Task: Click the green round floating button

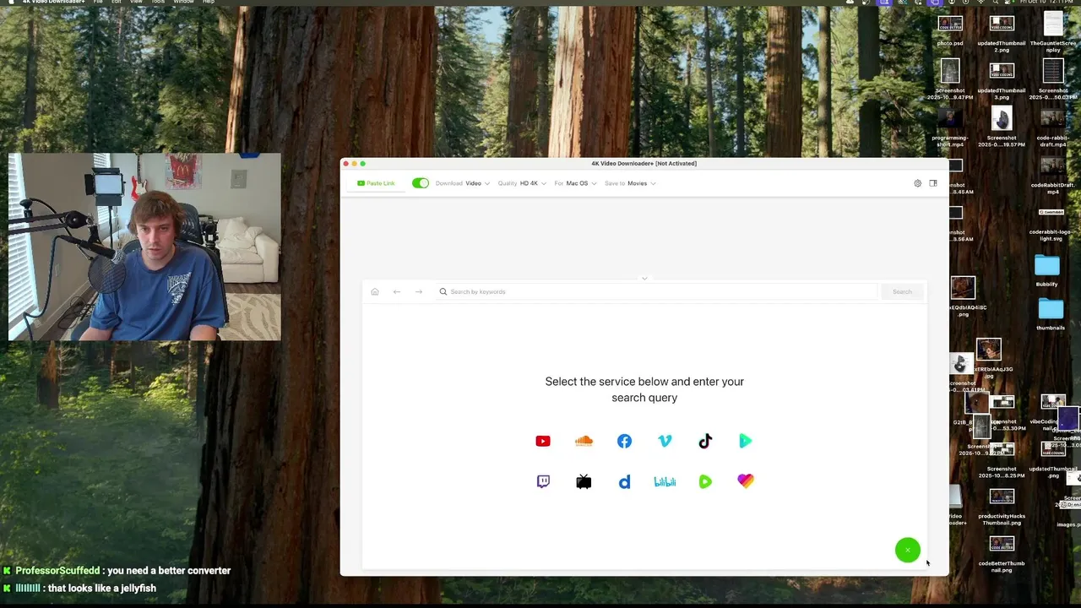Action: coord(908,550)
